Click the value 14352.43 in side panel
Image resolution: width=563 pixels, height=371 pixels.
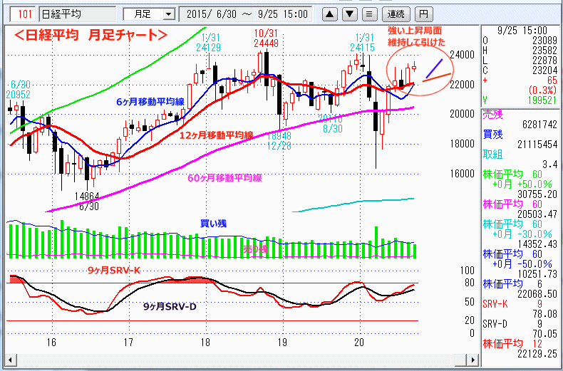[x=537, y=244]
